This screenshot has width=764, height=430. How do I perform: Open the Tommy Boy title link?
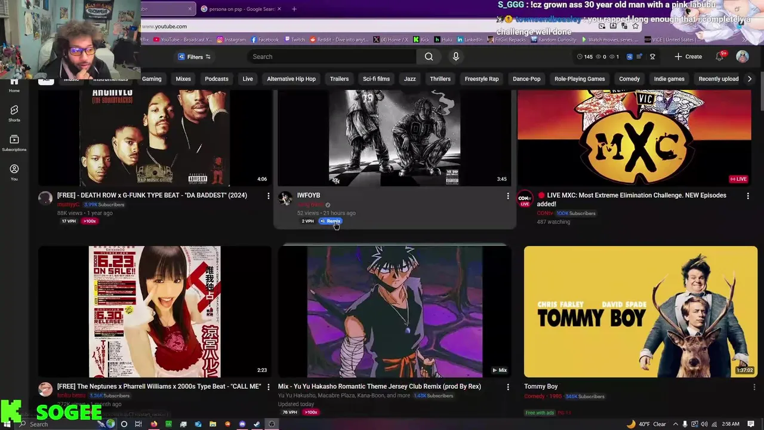click(x=541, y=386)
